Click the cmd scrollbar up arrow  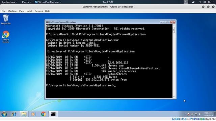tap(174, 26)
